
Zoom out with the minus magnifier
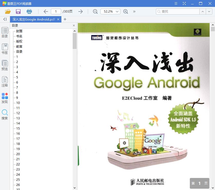95,12
